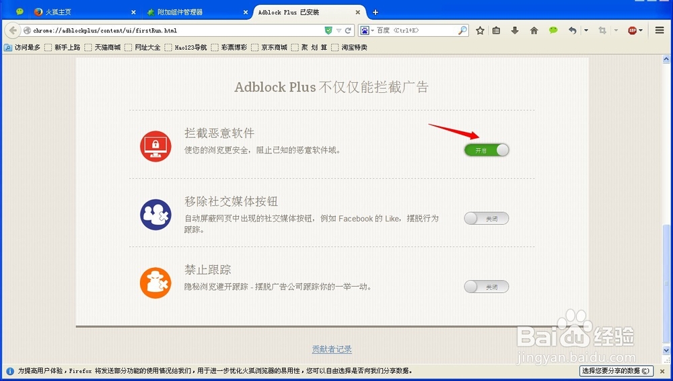This screenshot has width=673, height=381.
Task: Go to home page via house icon
Action: click(x=534, y=30)
